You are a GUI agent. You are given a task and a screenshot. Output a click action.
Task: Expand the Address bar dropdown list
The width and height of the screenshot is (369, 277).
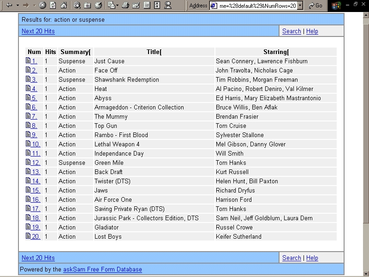(300, 6)
